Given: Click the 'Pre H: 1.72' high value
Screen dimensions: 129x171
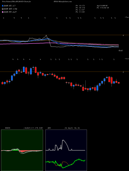Looking at the screenshot, I should point(80,8).
